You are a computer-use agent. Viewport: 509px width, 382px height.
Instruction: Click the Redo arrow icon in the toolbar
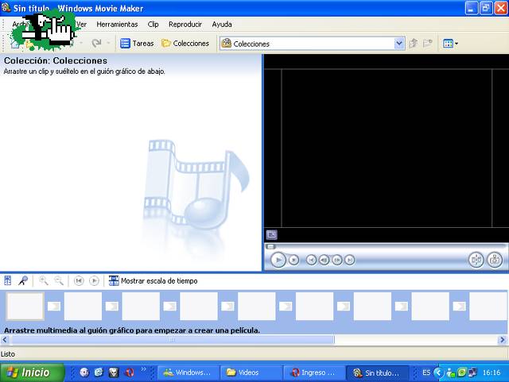pos(96,43)
